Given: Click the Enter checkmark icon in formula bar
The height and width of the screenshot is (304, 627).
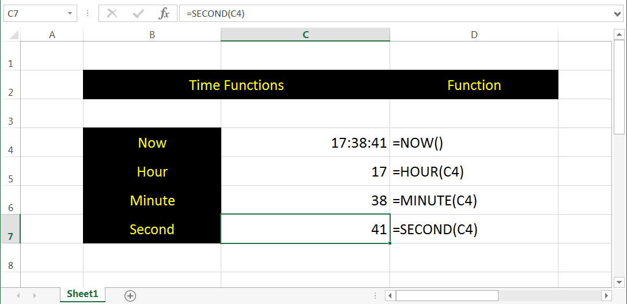Looking at the screenshot, I should point(138,14).
